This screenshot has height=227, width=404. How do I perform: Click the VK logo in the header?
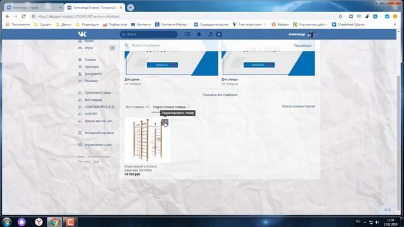82,34
